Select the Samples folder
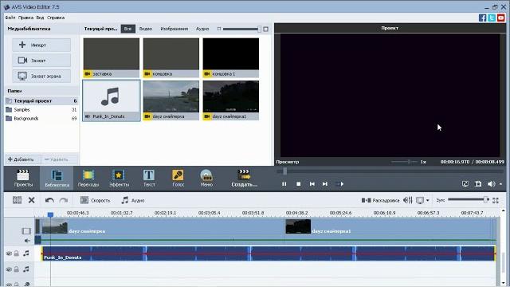This screenshot has height=287, width=510. 41,110
